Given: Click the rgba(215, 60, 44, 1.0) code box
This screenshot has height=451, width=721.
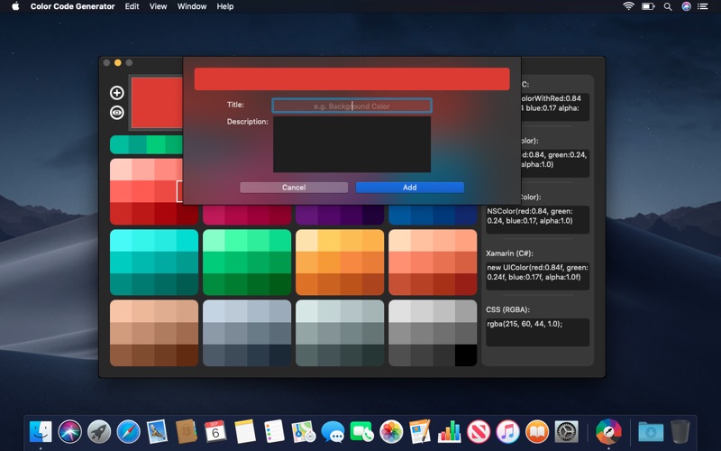Looking at the screenshot, I should [537, 332].
